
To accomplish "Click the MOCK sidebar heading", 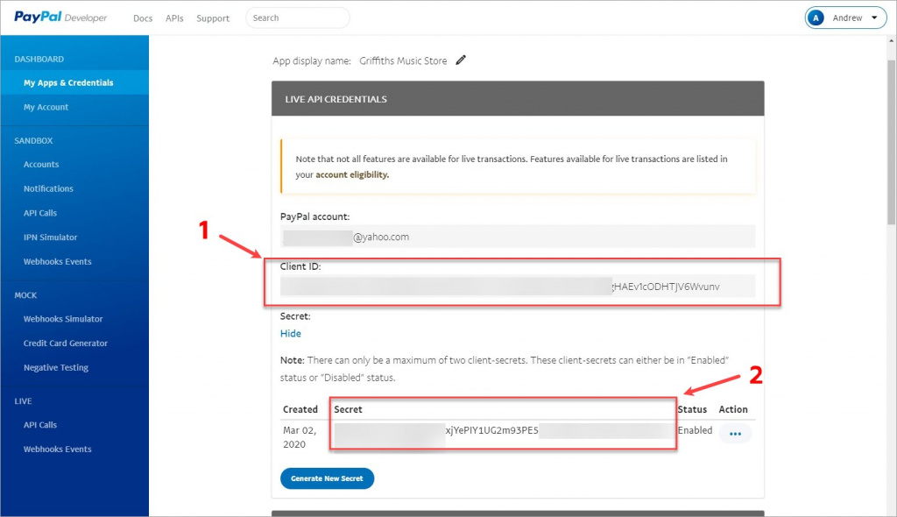I will 25,294.
